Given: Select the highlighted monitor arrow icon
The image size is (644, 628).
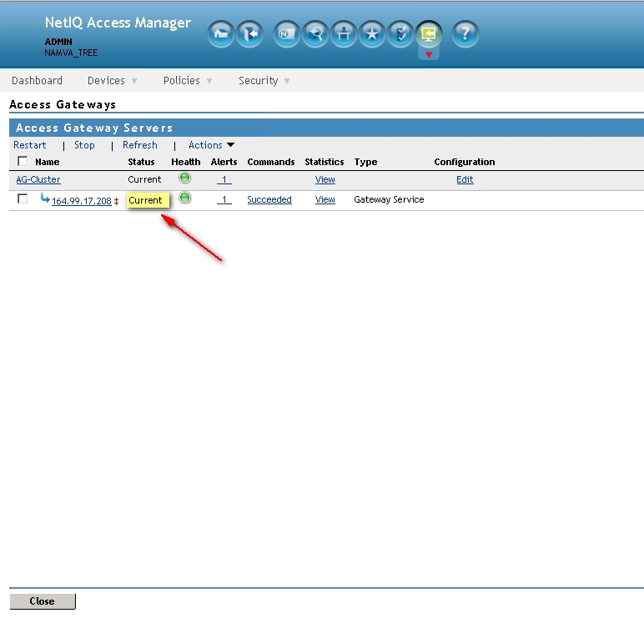Looking at the screenshot, I should [429, 34].
